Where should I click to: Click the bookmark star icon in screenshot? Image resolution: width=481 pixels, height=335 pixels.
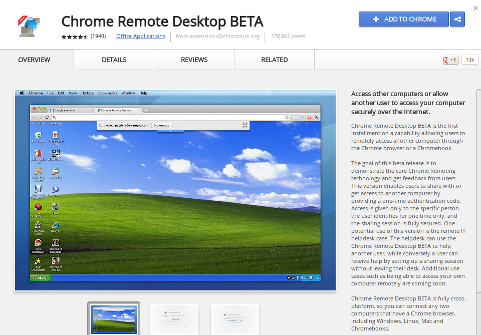point(287,117)
